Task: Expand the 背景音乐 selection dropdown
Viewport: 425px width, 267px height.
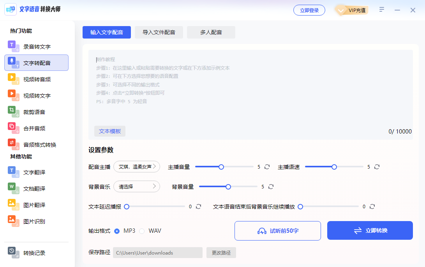Action: click(137, 186)
